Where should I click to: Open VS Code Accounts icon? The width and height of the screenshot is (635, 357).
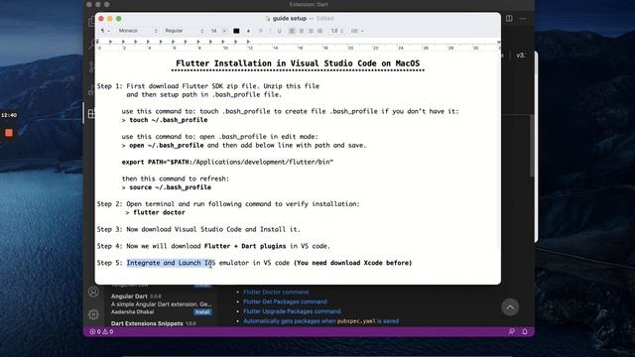tap(93, 292)
